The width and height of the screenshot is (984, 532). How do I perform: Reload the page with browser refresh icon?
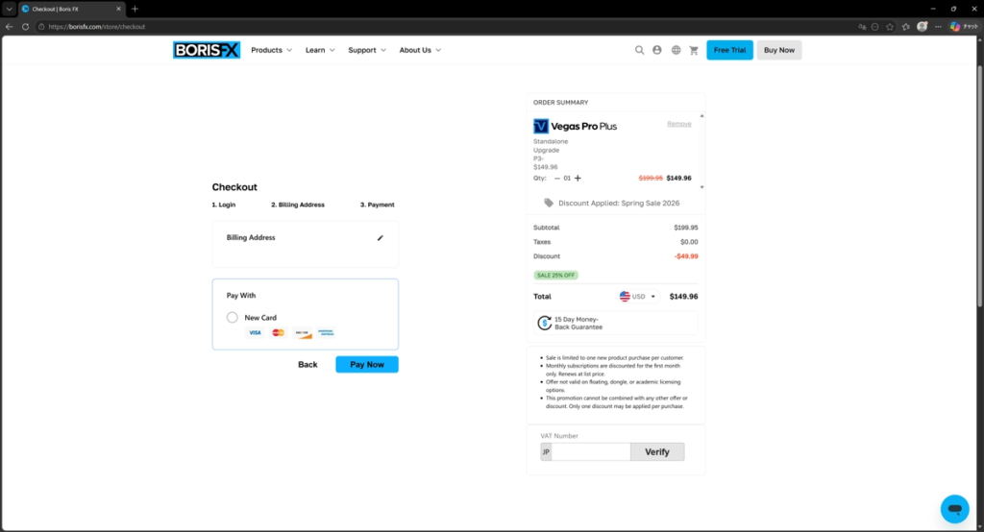pos(26,27)
